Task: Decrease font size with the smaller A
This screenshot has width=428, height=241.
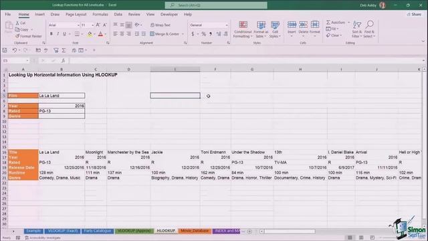Action: pyautogui.click(x=104, y=25)
